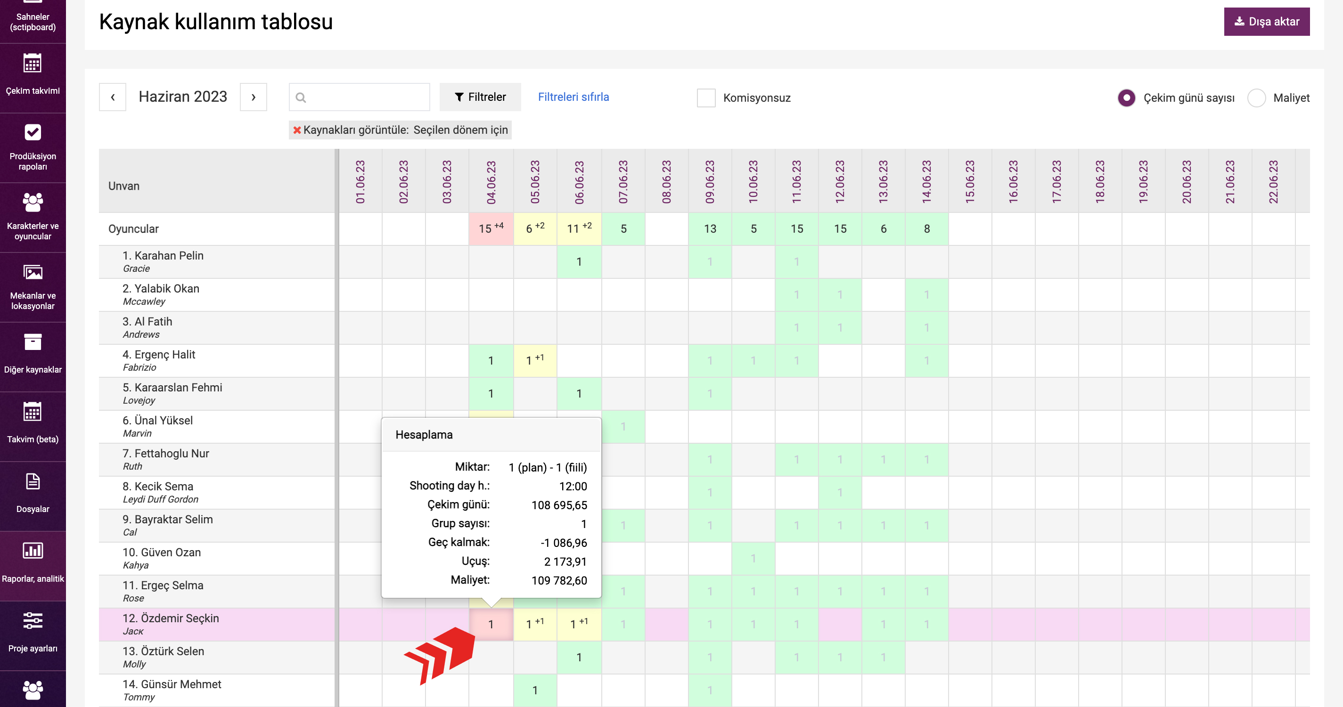Click Ergenç Halit 1 +1 cell on 05.06.23

[x=535, y=360]
